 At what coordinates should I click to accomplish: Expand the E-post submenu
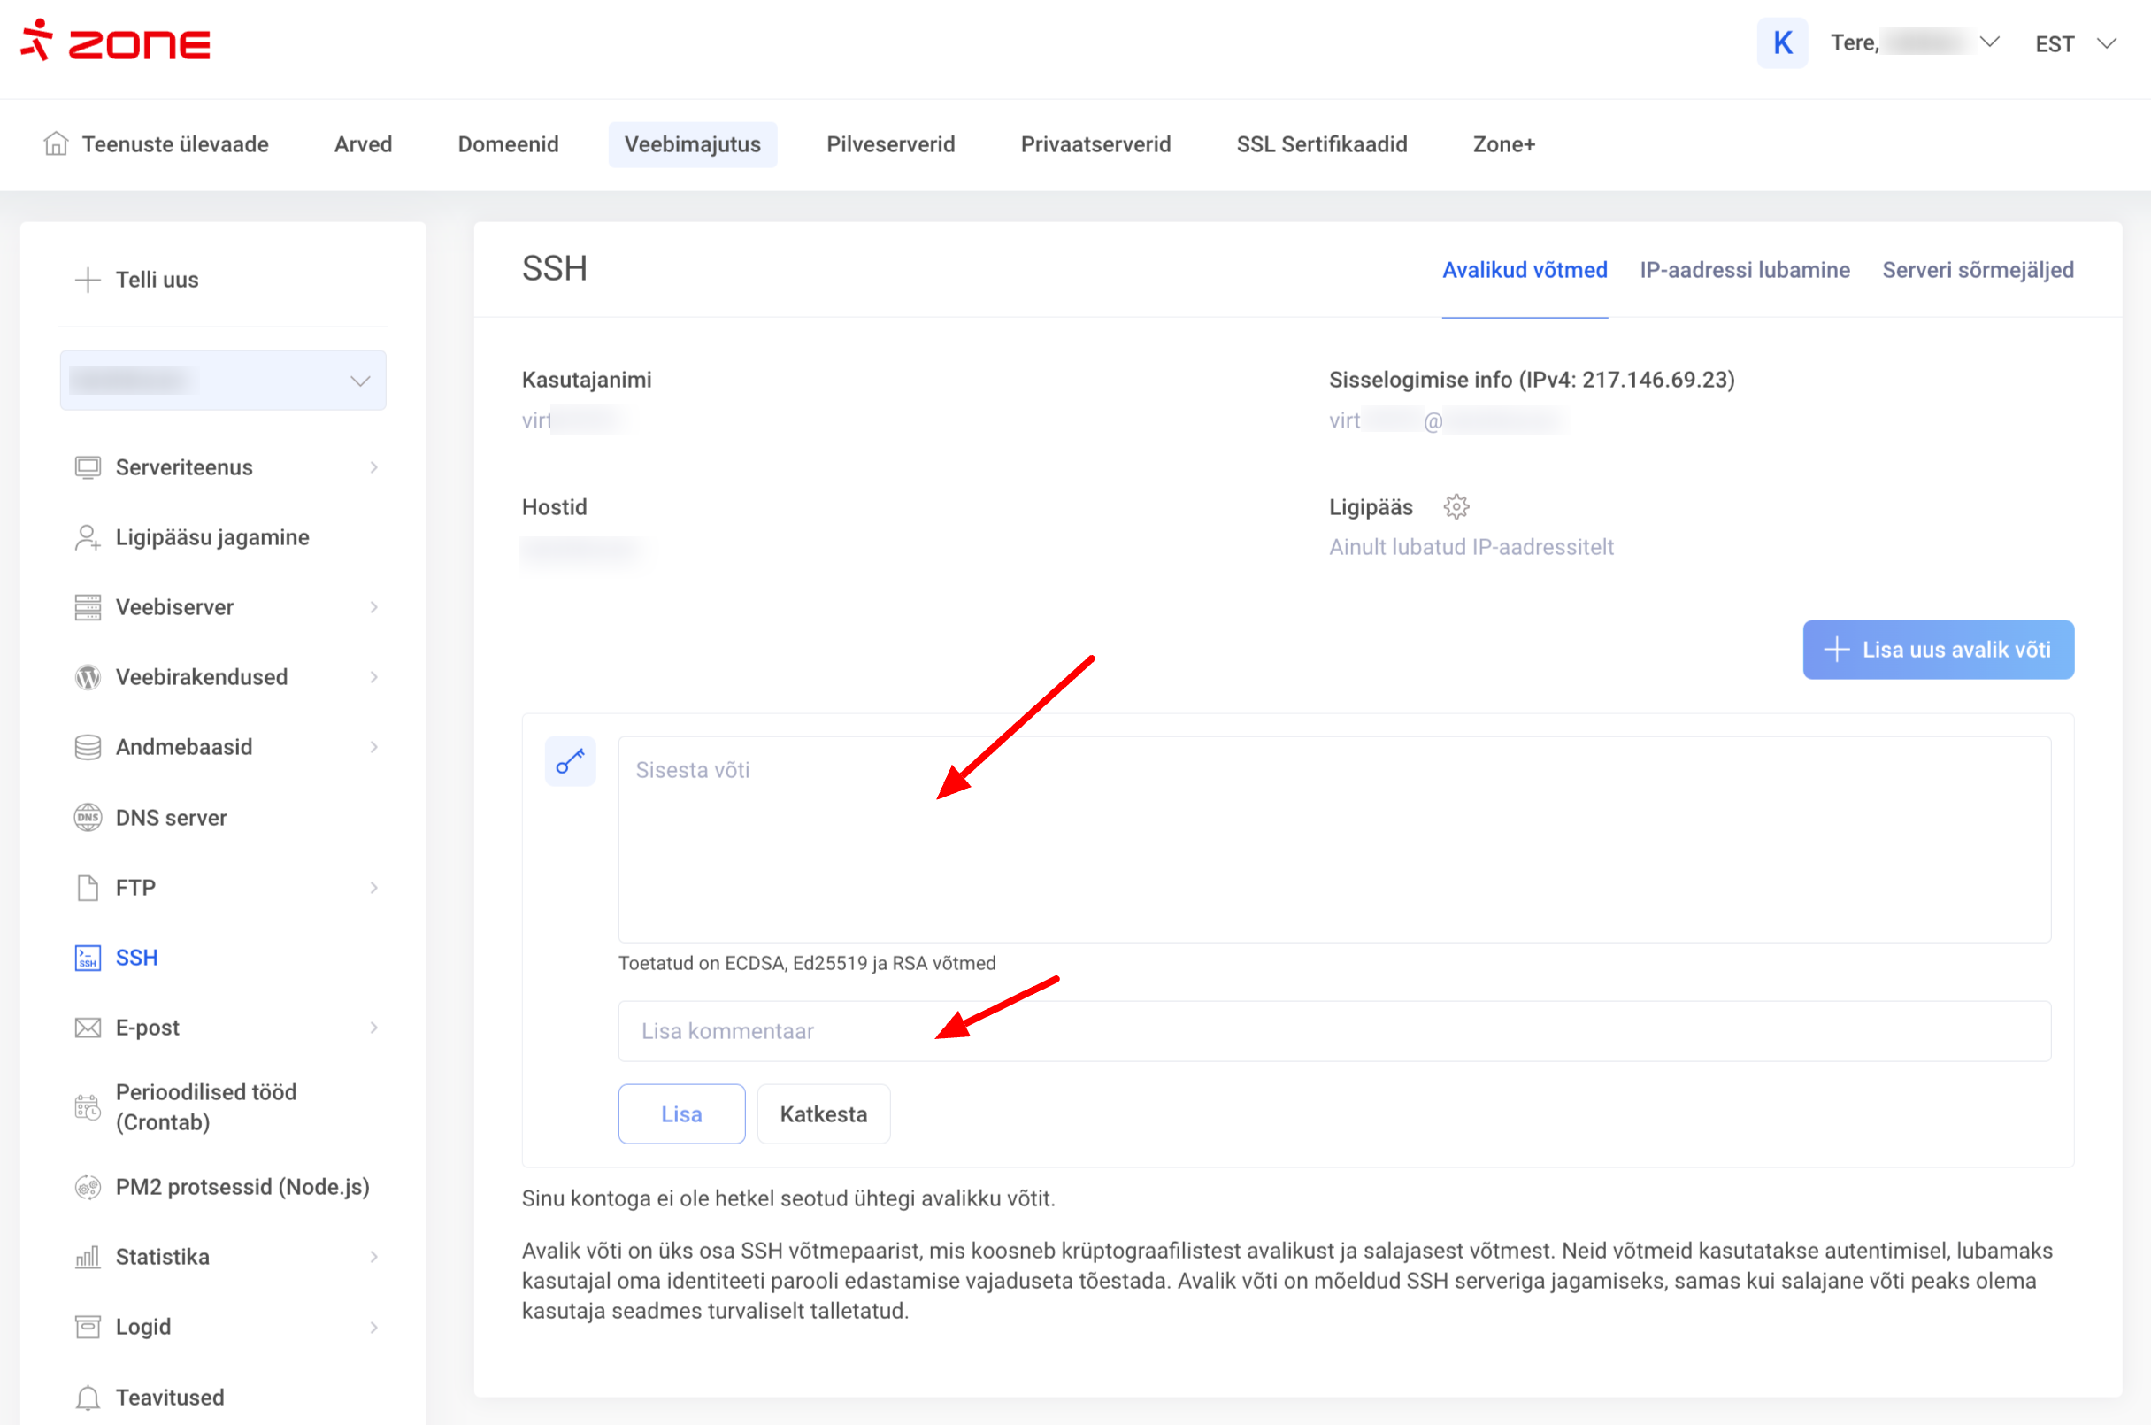point(373,1027)
